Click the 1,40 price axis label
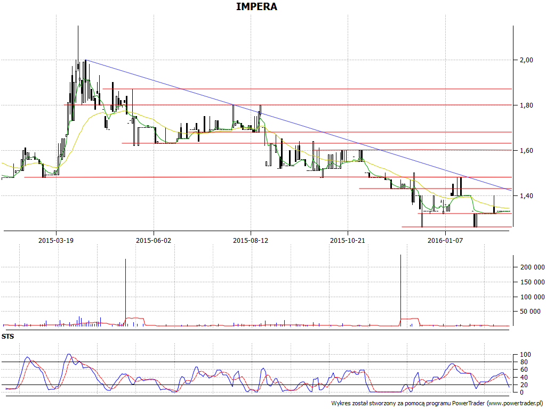The width and height of the screenshot is (546, 409). click(x=526, y=196)
